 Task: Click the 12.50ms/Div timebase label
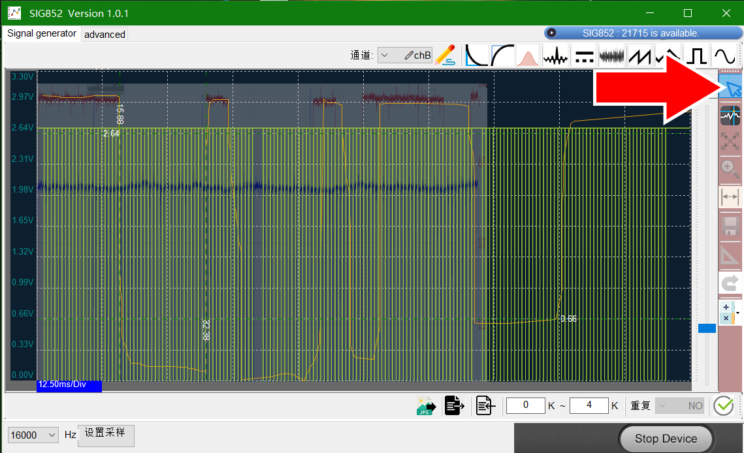[x=69, y=385]
